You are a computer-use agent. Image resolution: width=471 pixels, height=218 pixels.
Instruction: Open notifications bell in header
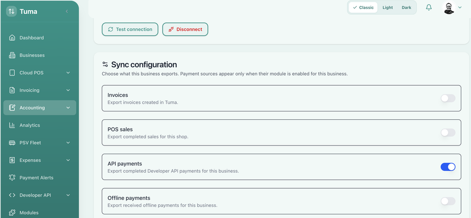(x=429, y=7)
